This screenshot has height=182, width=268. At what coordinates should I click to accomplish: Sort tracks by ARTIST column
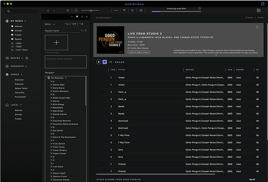point(190,70)
